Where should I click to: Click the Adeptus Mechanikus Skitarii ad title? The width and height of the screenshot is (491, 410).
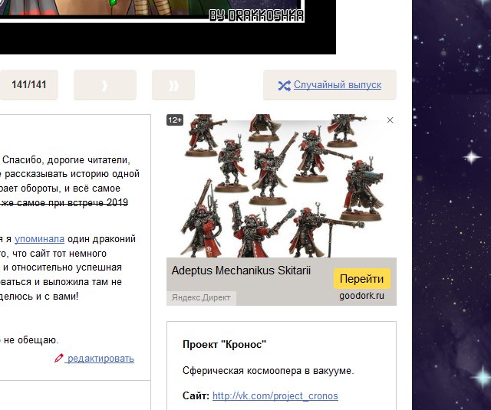point(241,271)
